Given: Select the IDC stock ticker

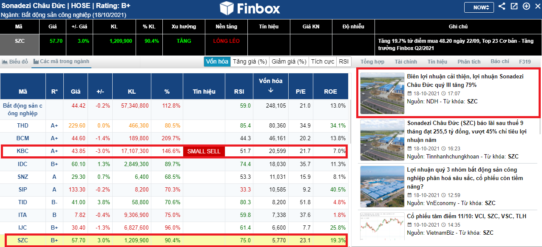Looking at the screenshot, I should pyautogui.click(x=23, y=164).
